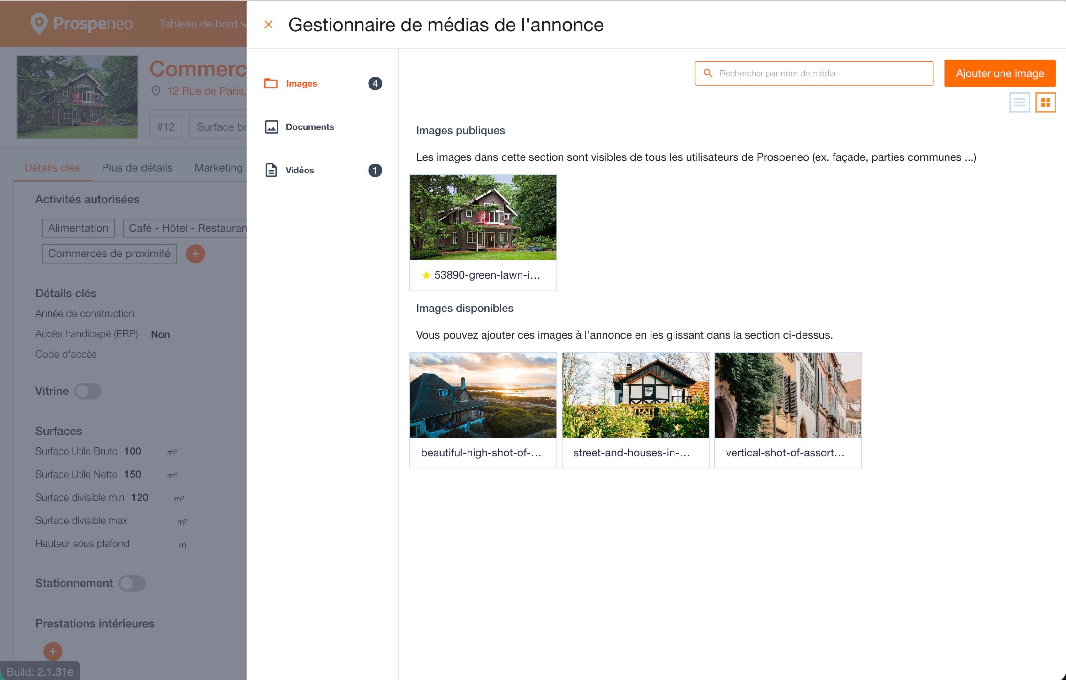This screenshot has height=680, width=1066.
Task: Open the Documents section icon
Action: (x=271, y=127)
